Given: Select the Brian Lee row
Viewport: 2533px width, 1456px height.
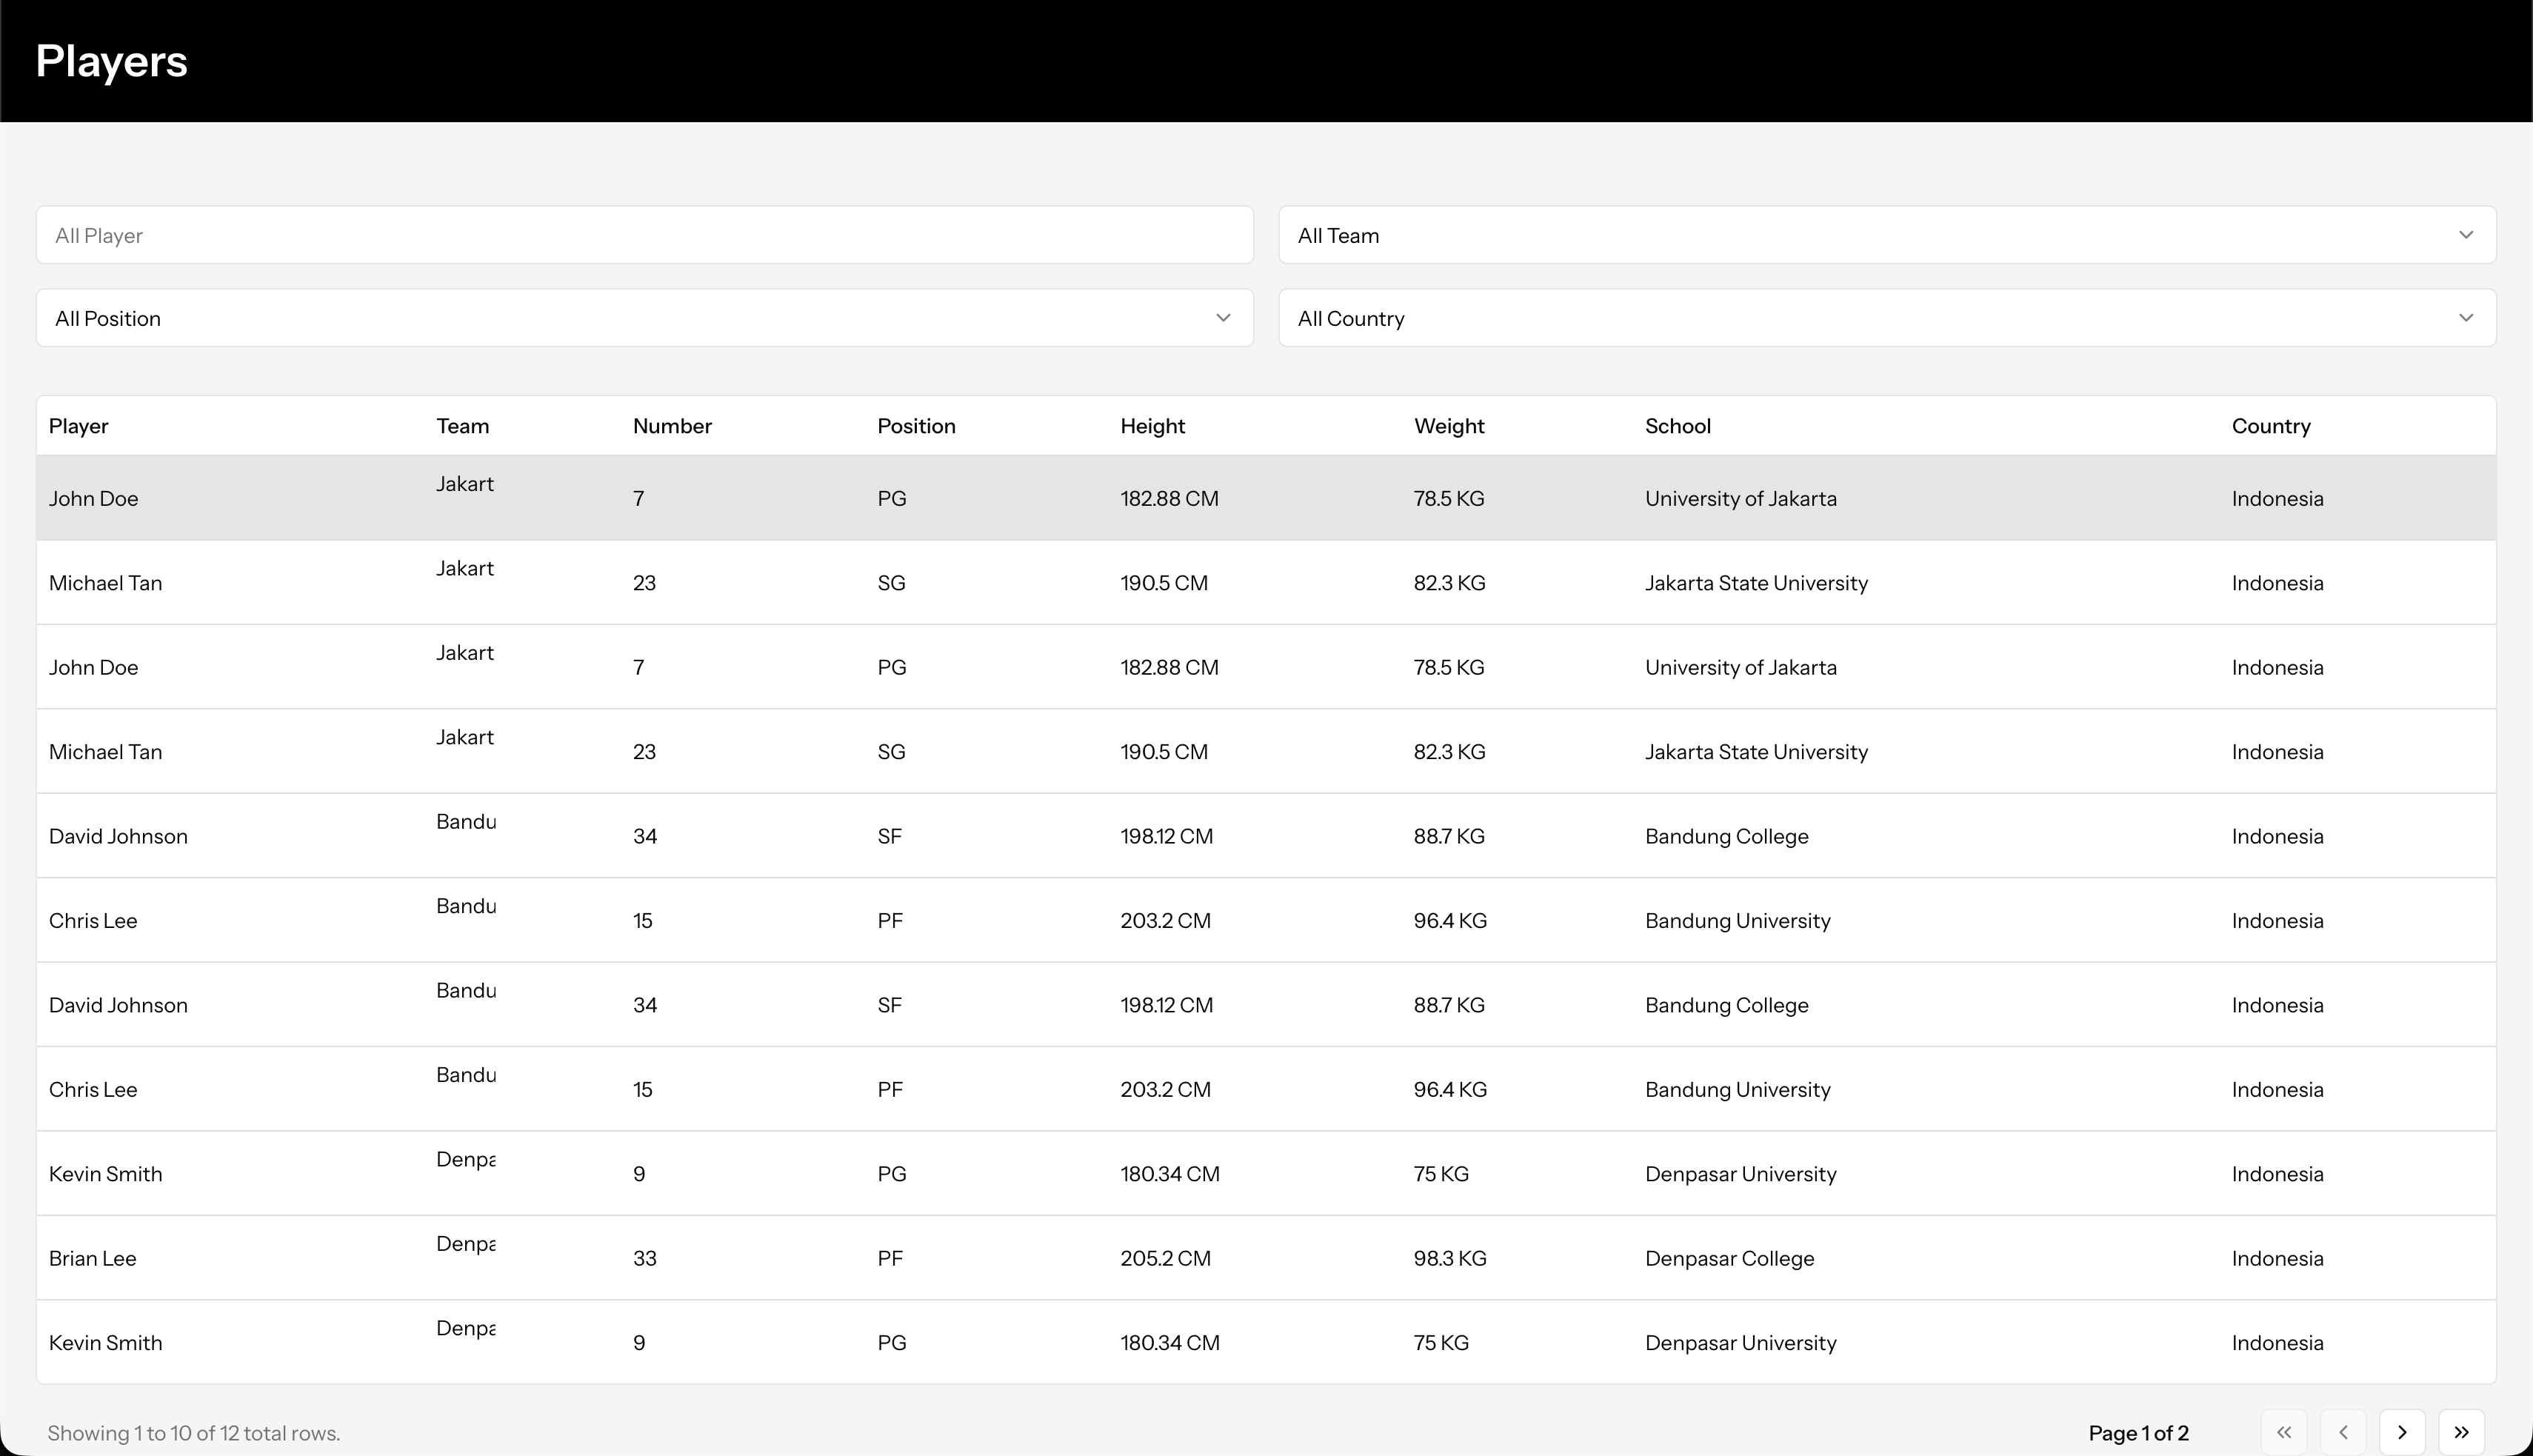Looking at the screenshot, I should [x=1266, y=1258].
